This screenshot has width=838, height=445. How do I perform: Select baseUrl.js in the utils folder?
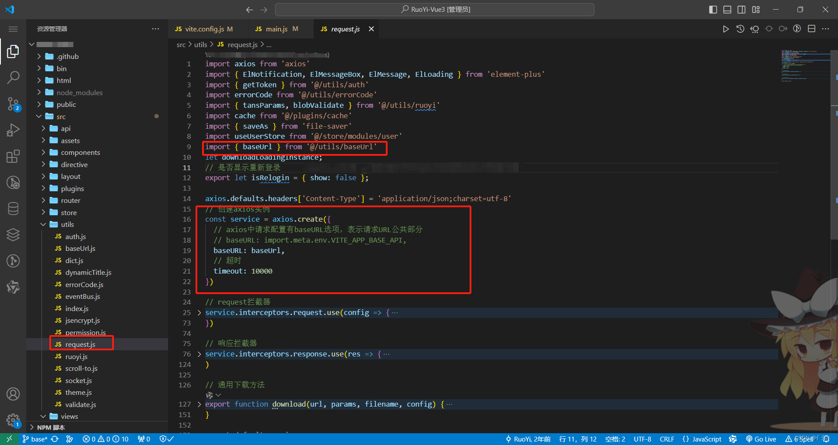coord(80,248)
